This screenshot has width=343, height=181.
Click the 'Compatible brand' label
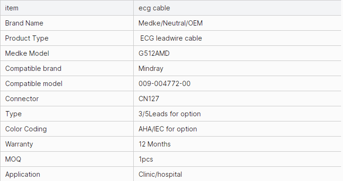coord(33,68)
